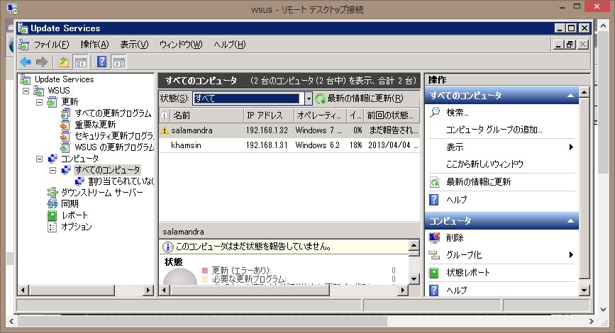Click the レポート green book icon in tree
The width and height of the screenshot is (615, 333).
coord(52,215)
